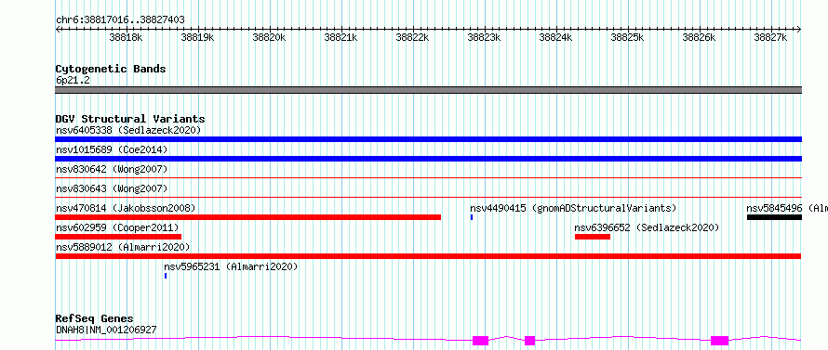
Task: Click the nsv830642 (Wong2007) thin red line
Action: pyautogui.click(x=428, y=178)
